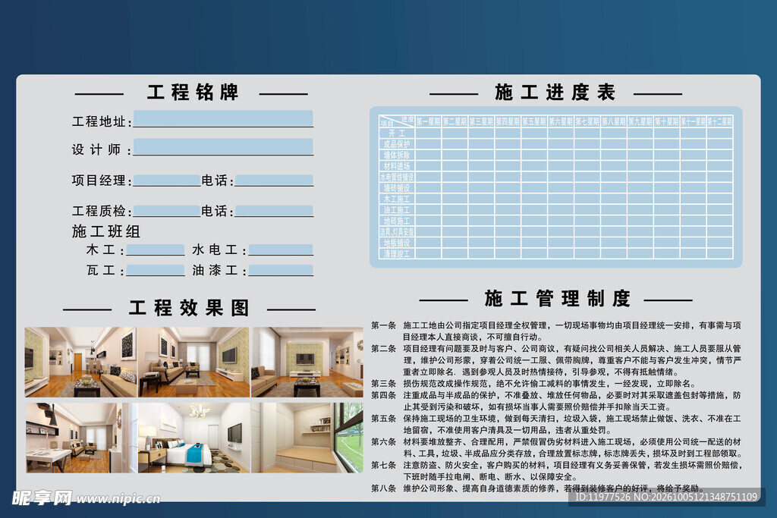The height and width of the screenshot is (518, 777).
Task: Click the 设计师 blank field
Action: point(223,147)
